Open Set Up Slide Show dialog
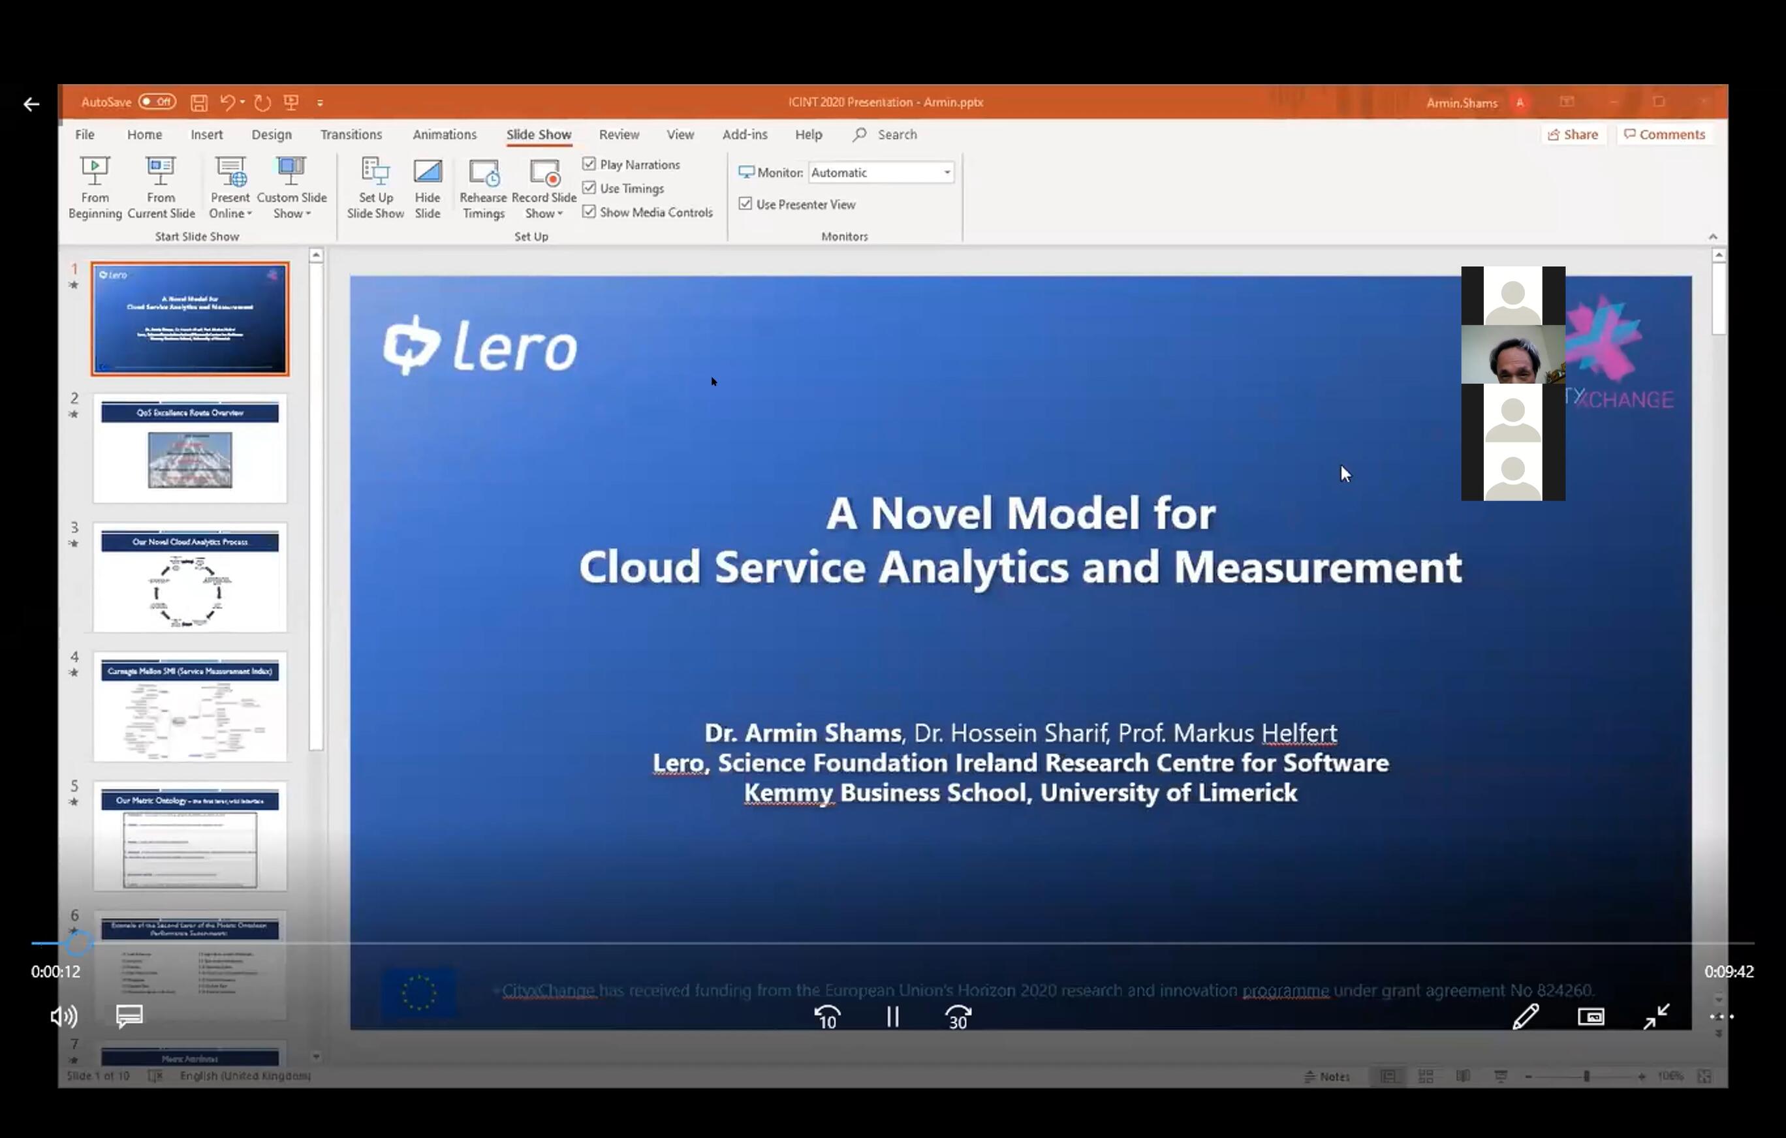Viewport: 1786px width, 1138px height. [375, 187]
